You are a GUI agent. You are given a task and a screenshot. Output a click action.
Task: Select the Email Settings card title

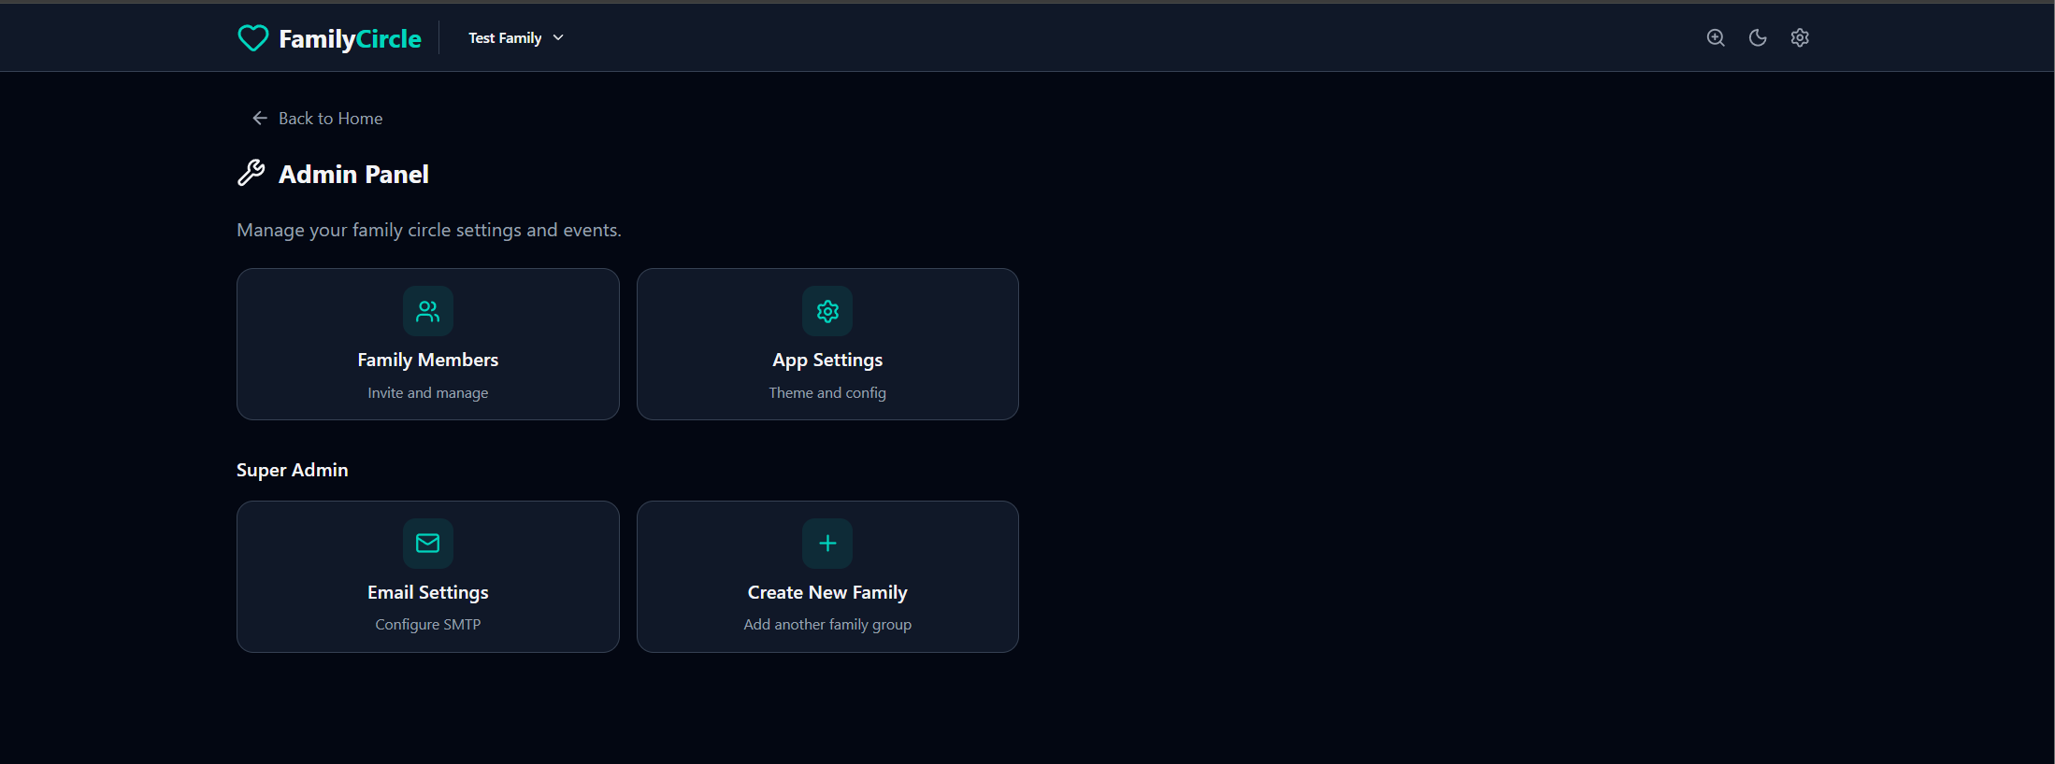[x=428, y=593]
